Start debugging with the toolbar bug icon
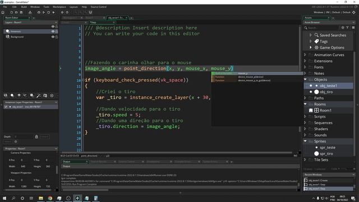The width and height of the screenshot is (359, 202). (x=39, y=12)
